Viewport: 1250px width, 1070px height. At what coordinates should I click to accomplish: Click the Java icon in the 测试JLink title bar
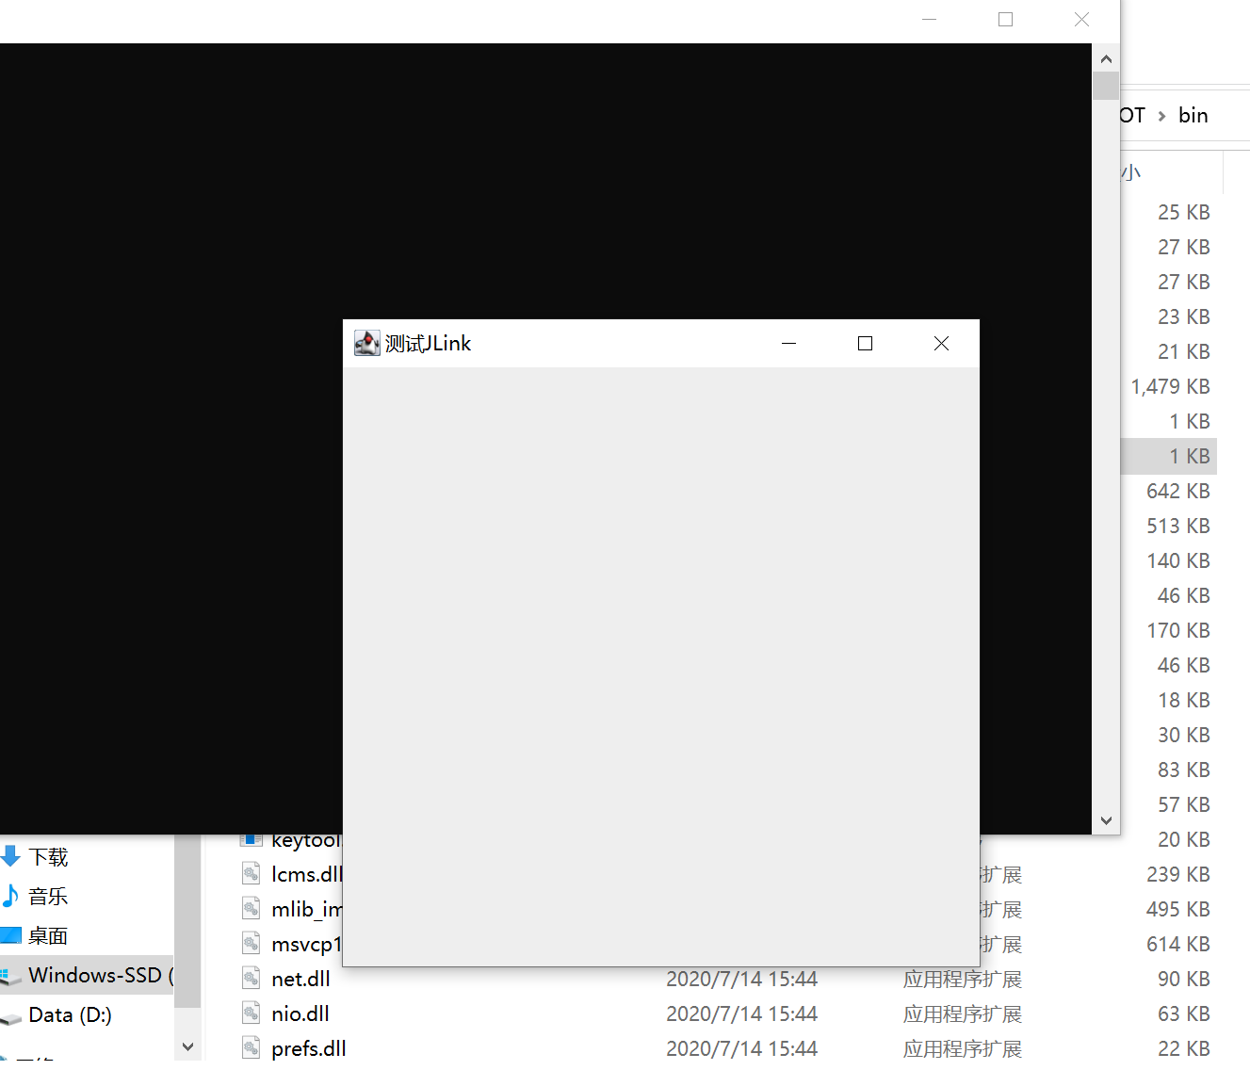366,343
